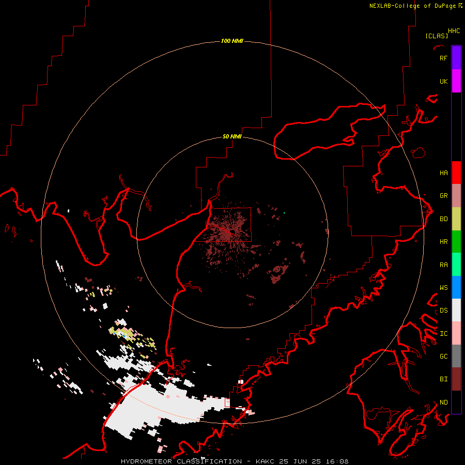Click the ND black legend swatch
Viewport: 465px width, 465px height.
456,402
